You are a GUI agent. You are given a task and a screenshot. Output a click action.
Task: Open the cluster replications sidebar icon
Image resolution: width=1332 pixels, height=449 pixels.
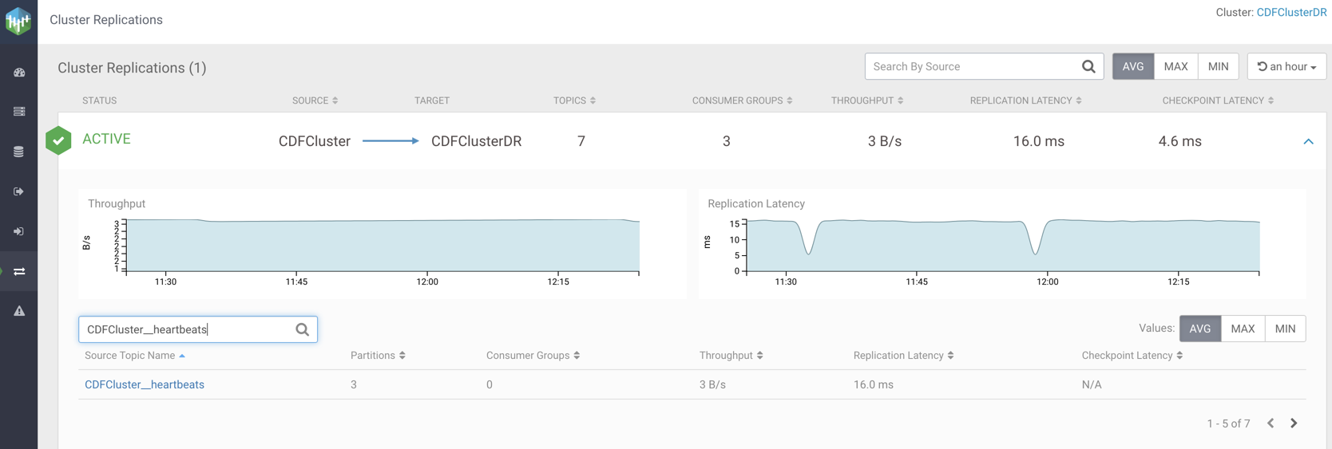pyautogui.click(x=19, y=271)
